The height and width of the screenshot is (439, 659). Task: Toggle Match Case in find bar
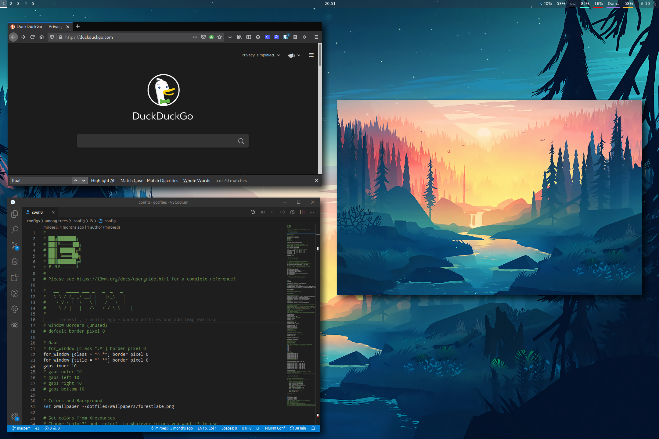132,180
